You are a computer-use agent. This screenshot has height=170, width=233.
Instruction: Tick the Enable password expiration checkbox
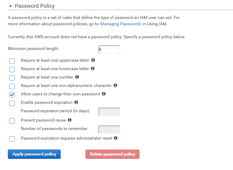(x=12, y=103)
